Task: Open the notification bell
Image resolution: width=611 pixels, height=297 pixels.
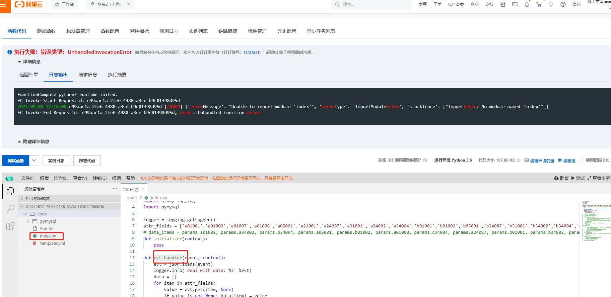Action: pyautogui.click(x=527, y=4)
